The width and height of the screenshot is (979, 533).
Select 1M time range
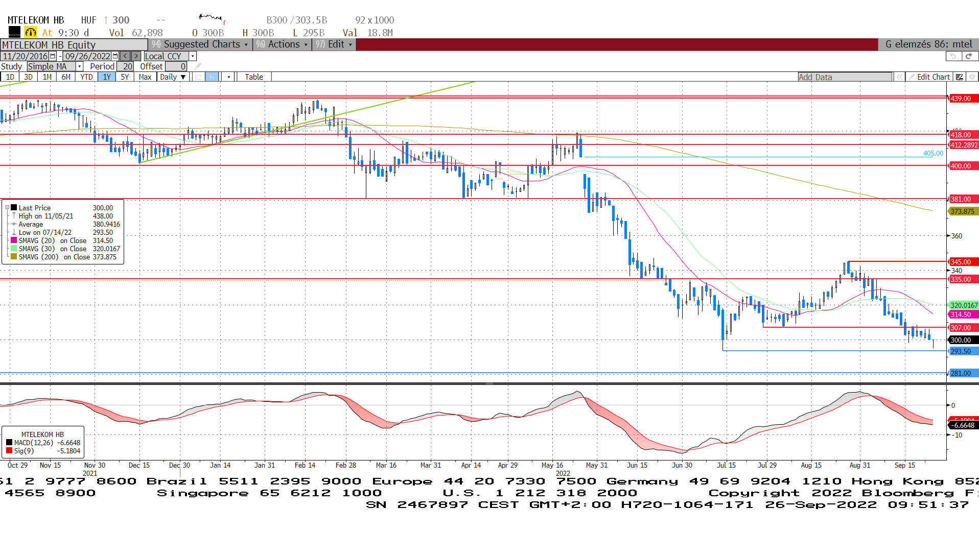tap(47, 77)
